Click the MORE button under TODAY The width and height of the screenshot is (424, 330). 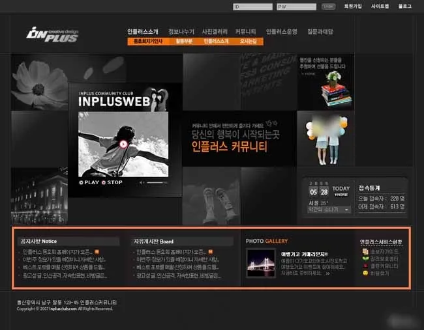341,195
